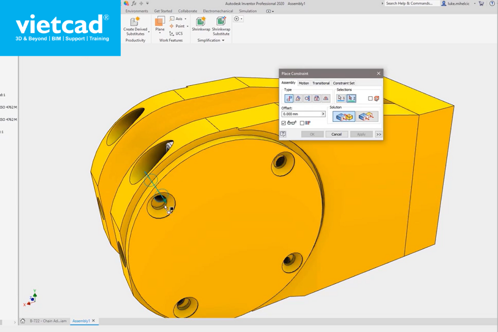Click the UCS work feature tool
Screen dimensions: 498x332
pos(177,33)
